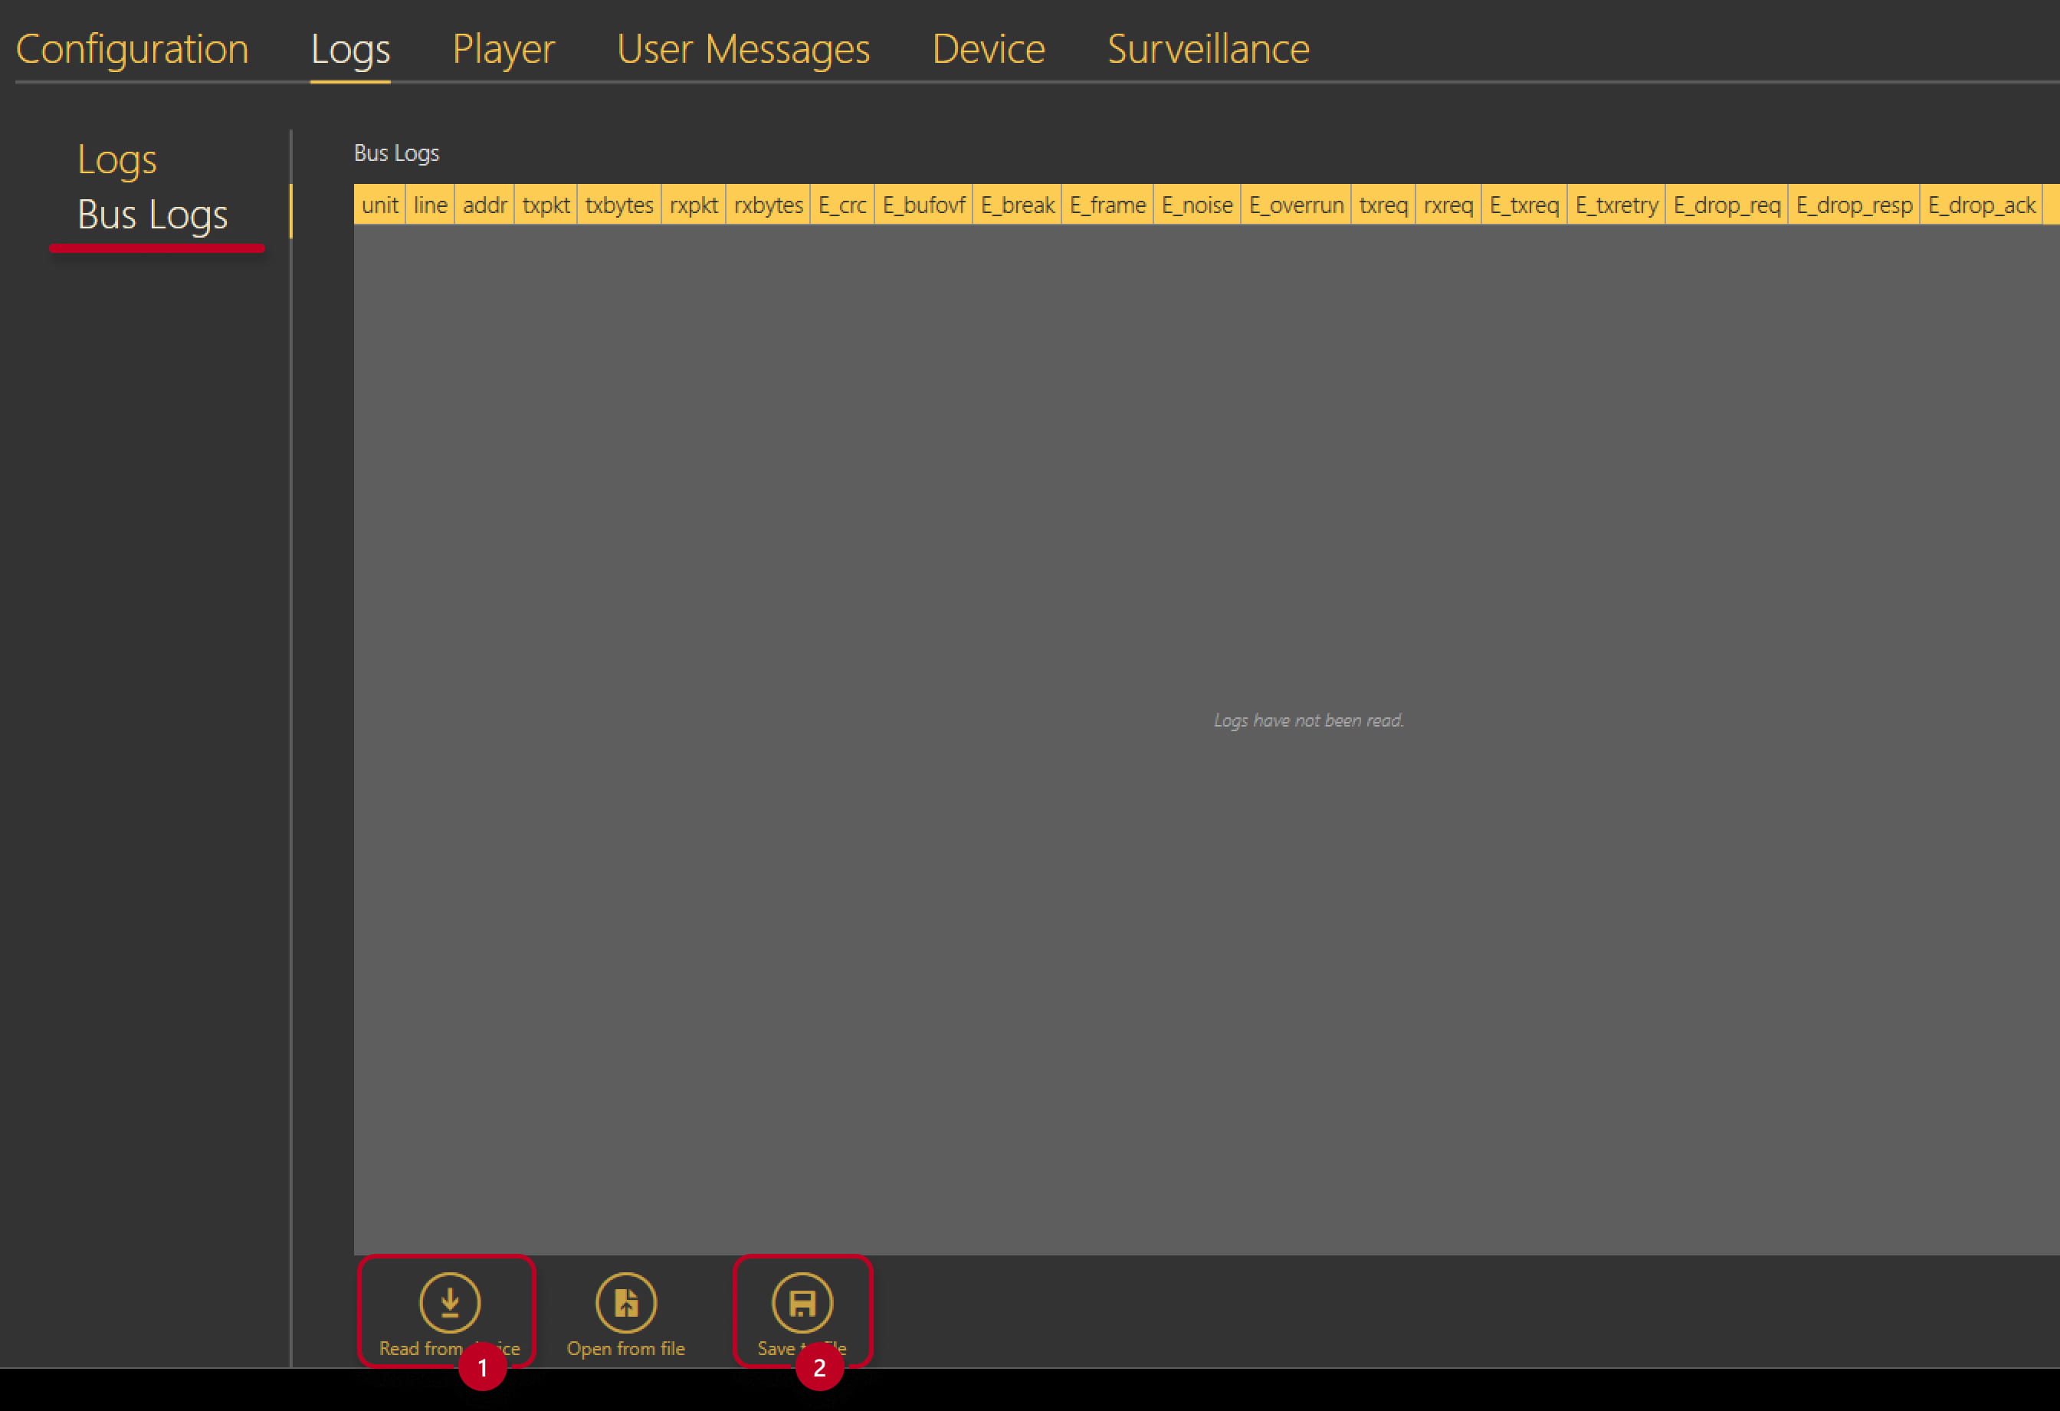
Task: Click the Bus Logs panel heading
Action: click(396, 153)
